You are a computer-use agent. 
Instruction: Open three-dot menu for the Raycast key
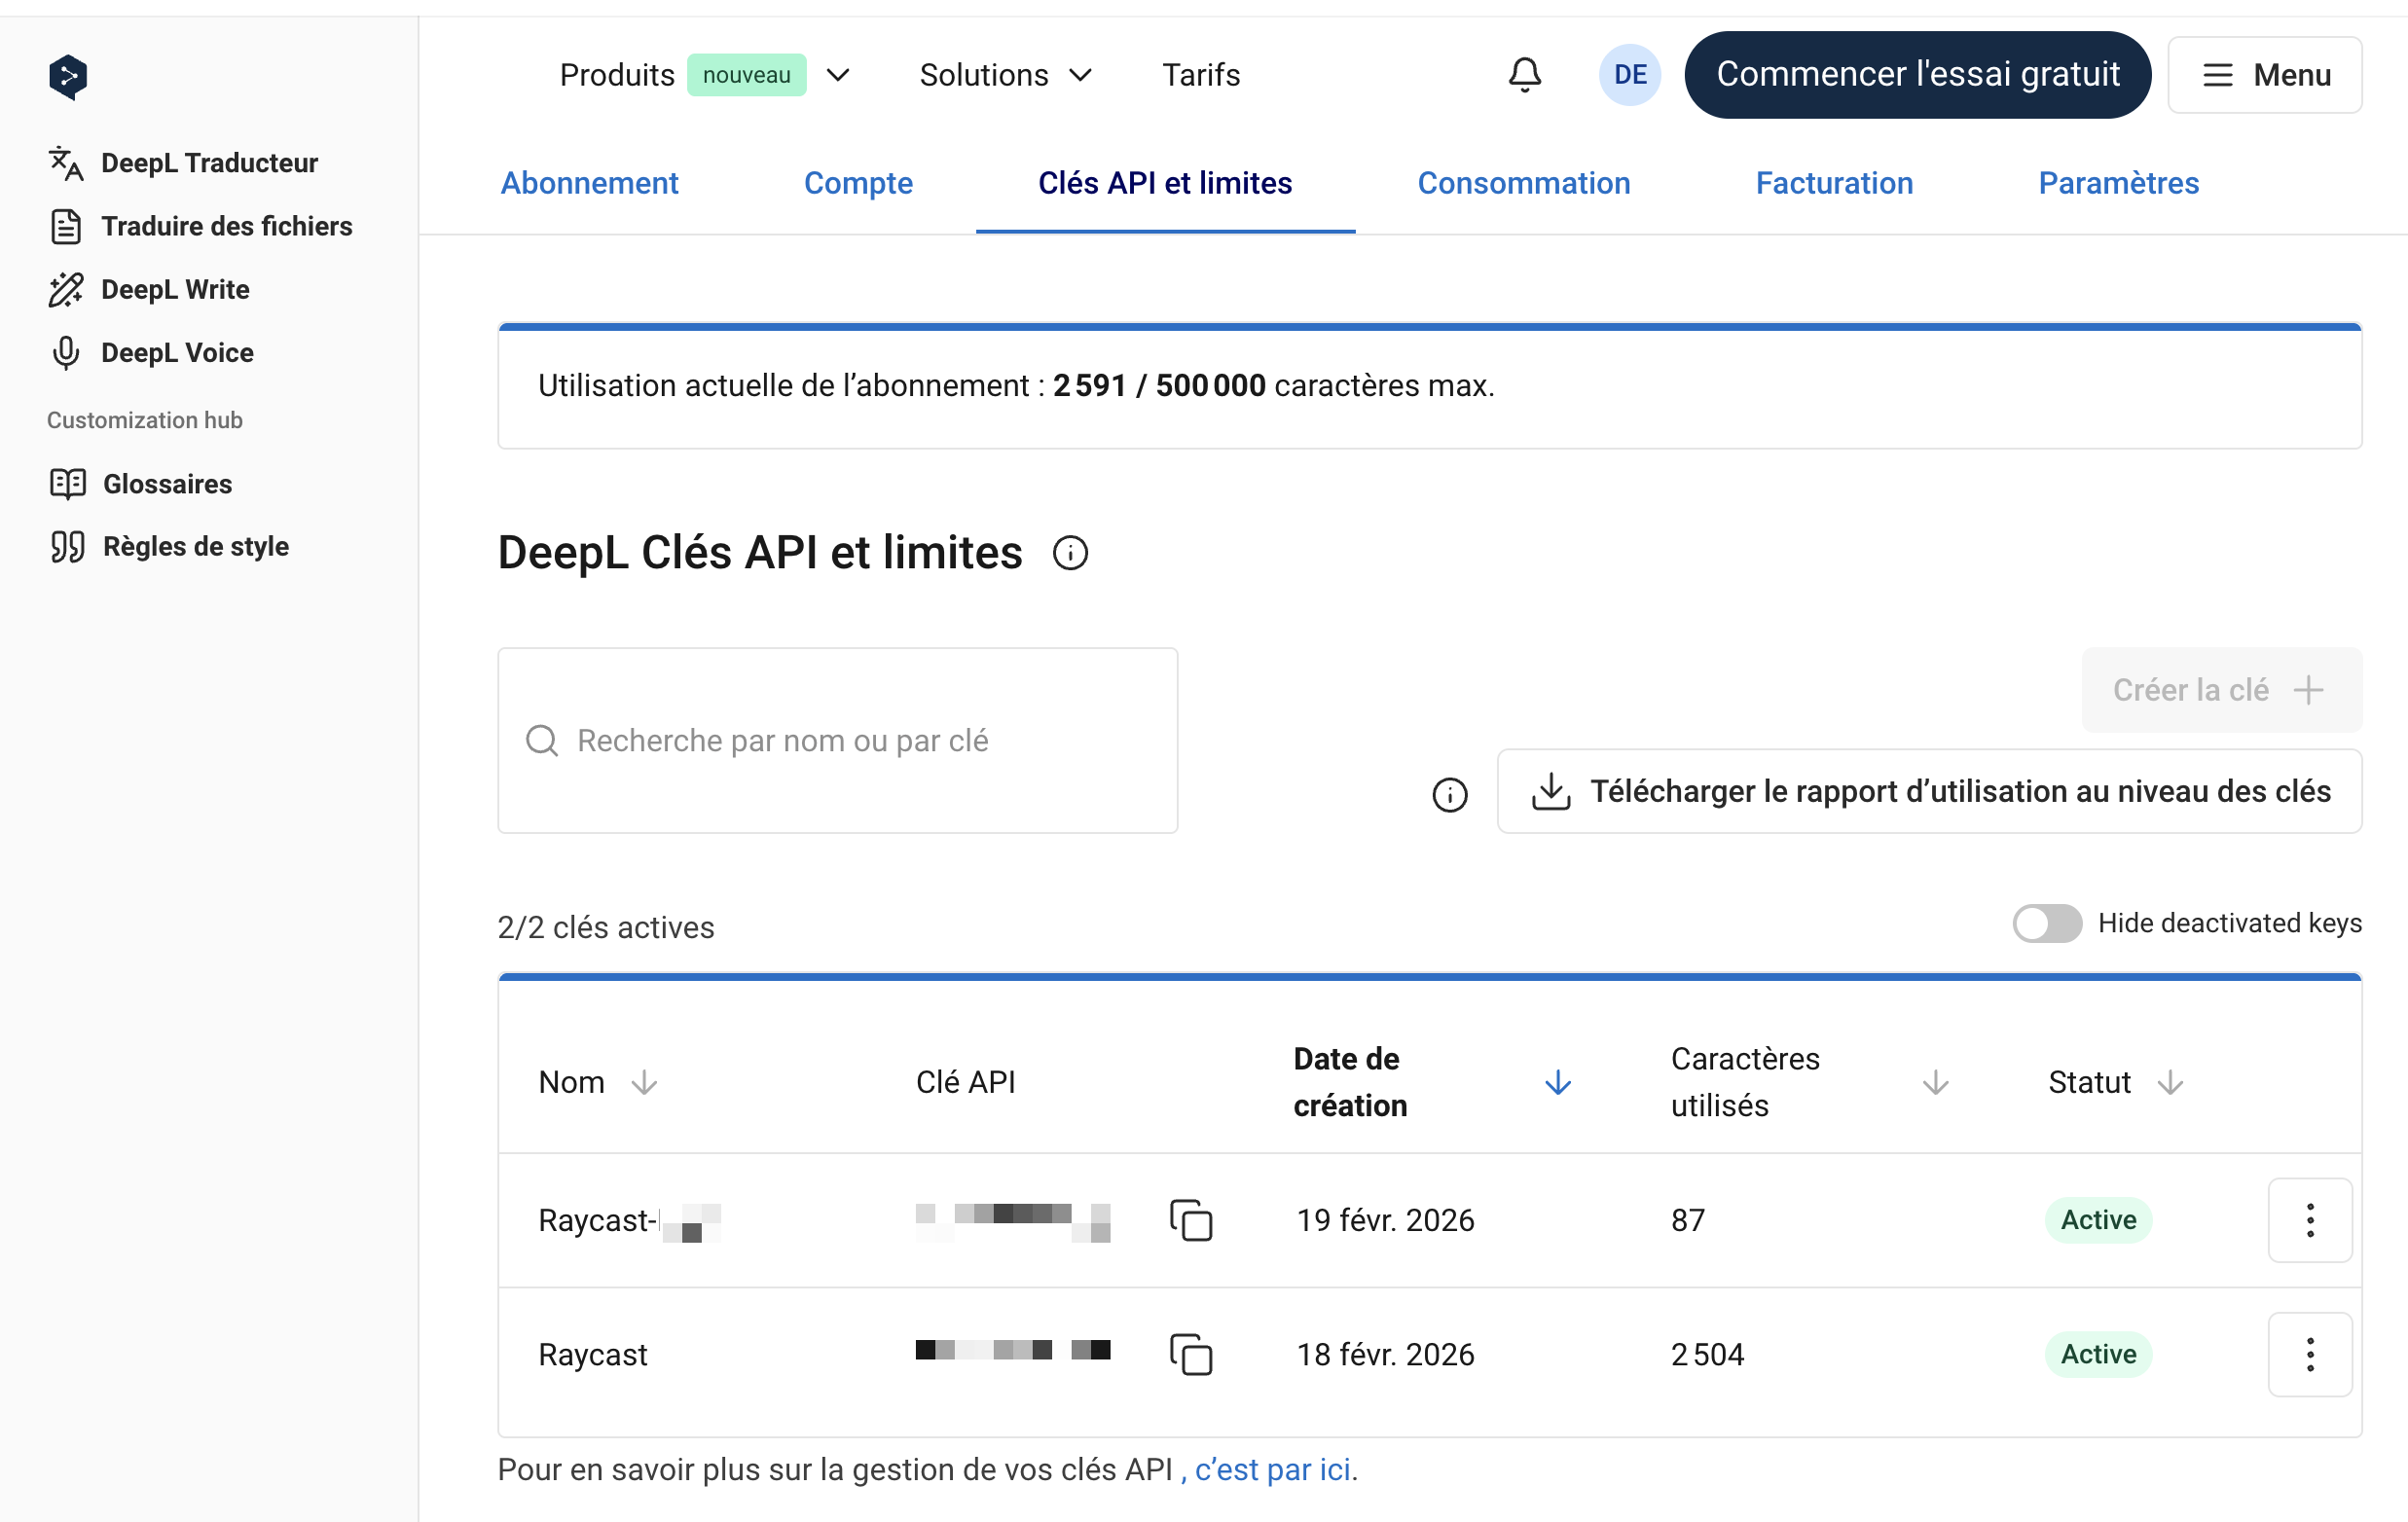(x=2309, y=1355)
